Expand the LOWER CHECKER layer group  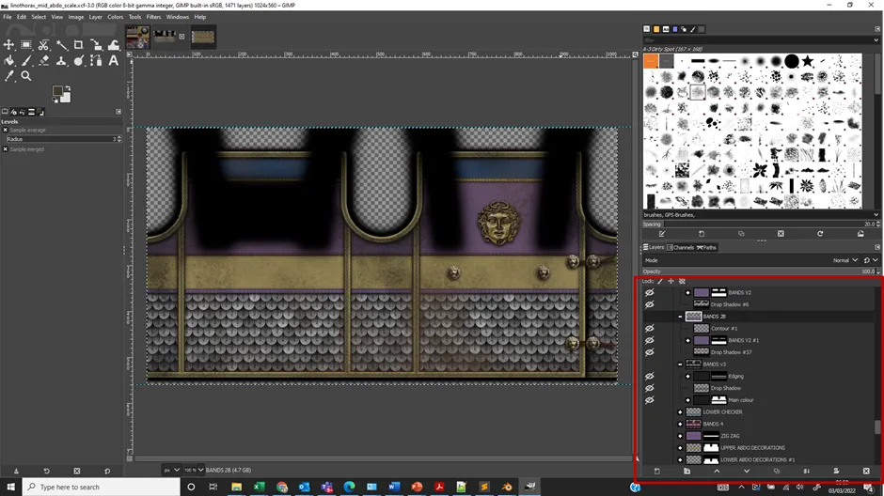pos(680,412)
